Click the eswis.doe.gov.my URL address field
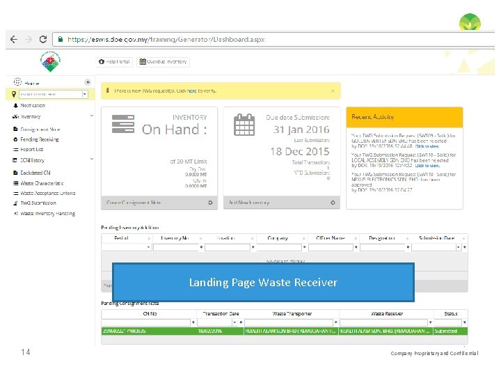Viewport: 501px width, 376px height. 275,39
